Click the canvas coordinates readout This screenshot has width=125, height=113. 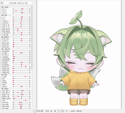tap(76, 111)
